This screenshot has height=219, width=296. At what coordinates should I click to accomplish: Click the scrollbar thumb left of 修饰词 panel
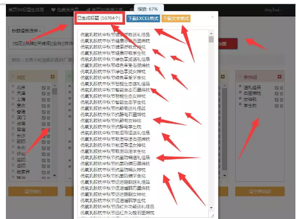(225, 129)
